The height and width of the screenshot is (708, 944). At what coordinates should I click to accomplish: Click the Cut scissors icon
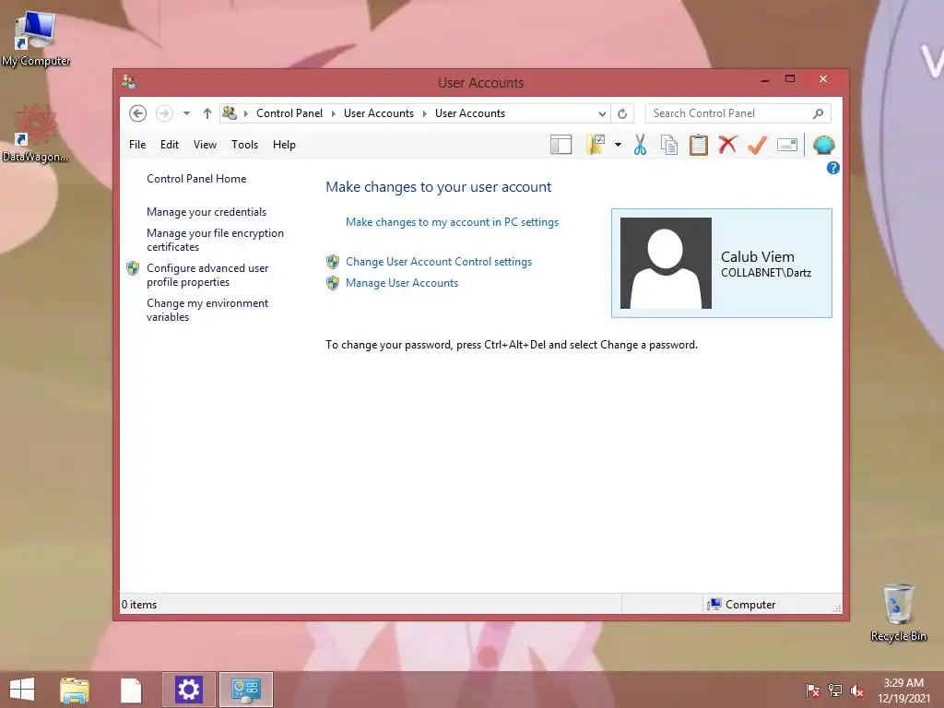640,145
